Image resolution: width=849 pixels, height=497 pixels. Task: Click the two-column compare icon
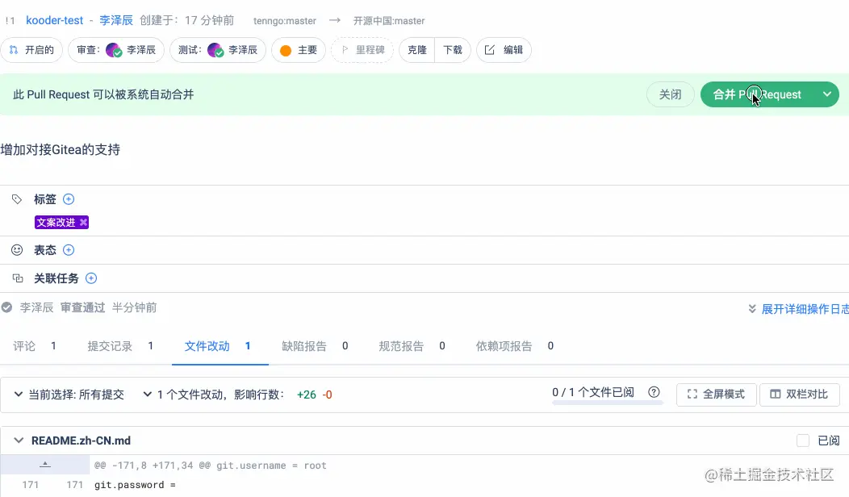point(776,395)
